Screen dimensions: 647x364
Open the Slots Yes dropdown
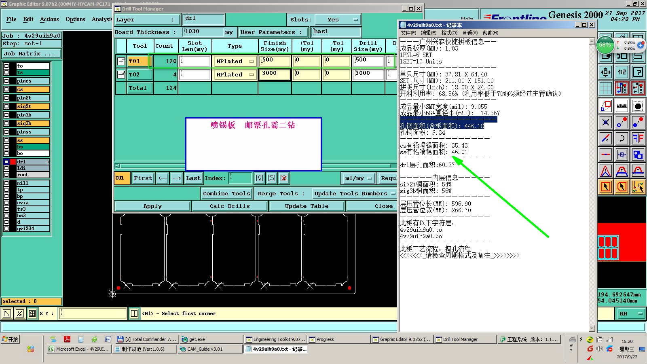point(338,19)
